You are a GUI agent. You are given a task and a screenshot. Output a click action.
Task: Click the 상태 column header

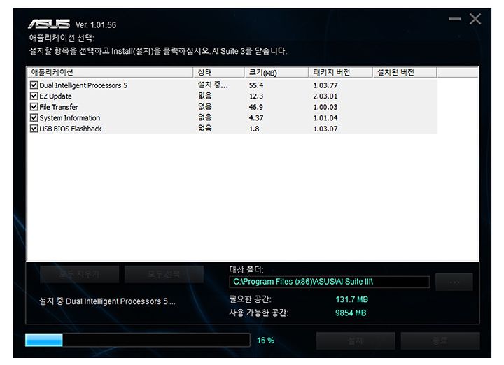click(x=219, y=72)
